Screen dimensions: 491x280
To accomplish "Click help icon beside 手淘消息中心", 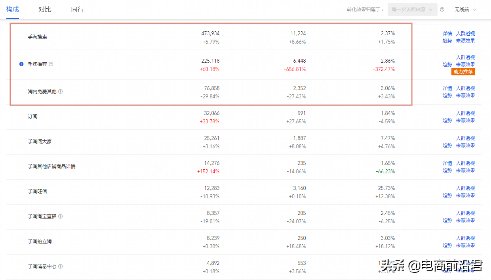I will tap(61, 267).
